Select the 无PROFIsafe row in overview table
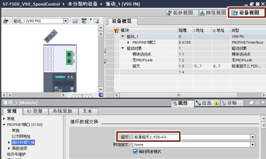This screenshot has width=266, height=159. click(x=186, y=60)
